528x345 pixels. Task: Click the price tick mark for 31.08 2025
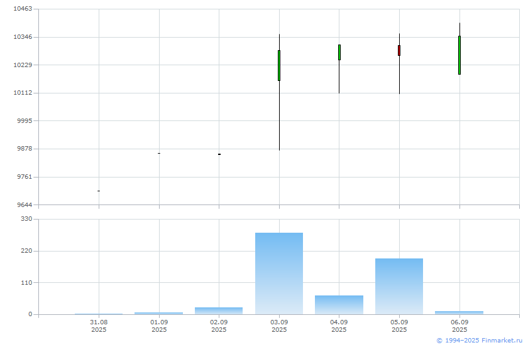99,191
